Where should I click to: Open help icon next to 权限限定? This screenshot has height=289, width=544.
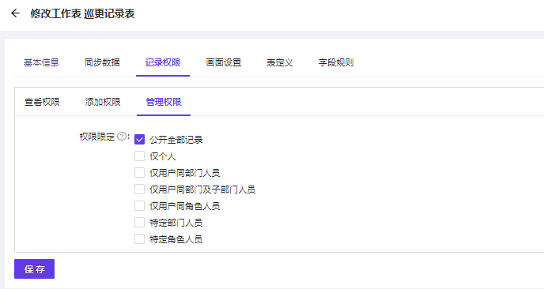(122, 137)
